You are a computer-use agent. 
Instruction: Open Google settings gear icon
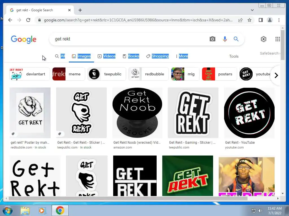(264, 39)
